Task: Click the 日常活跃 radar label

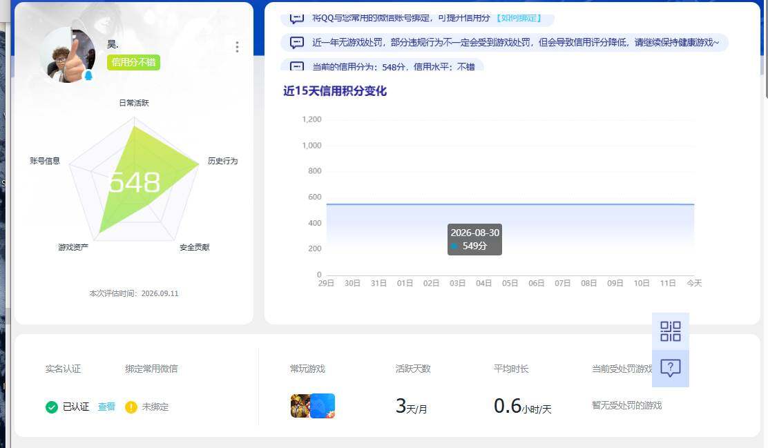Action: (134, 103)
